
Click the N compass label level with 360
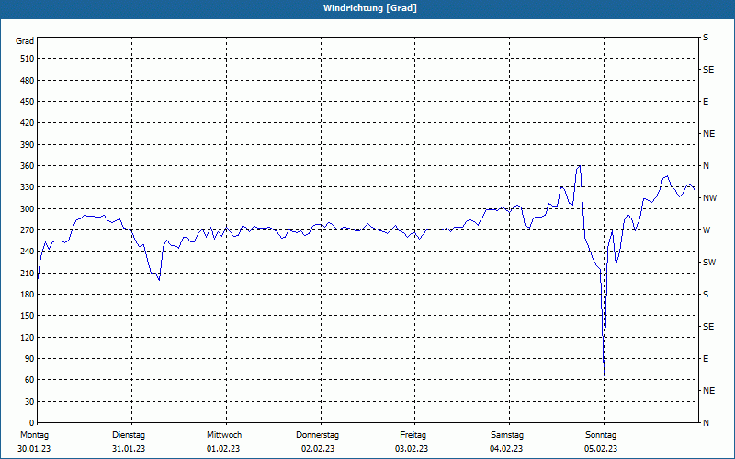click(x=706, y=166)
